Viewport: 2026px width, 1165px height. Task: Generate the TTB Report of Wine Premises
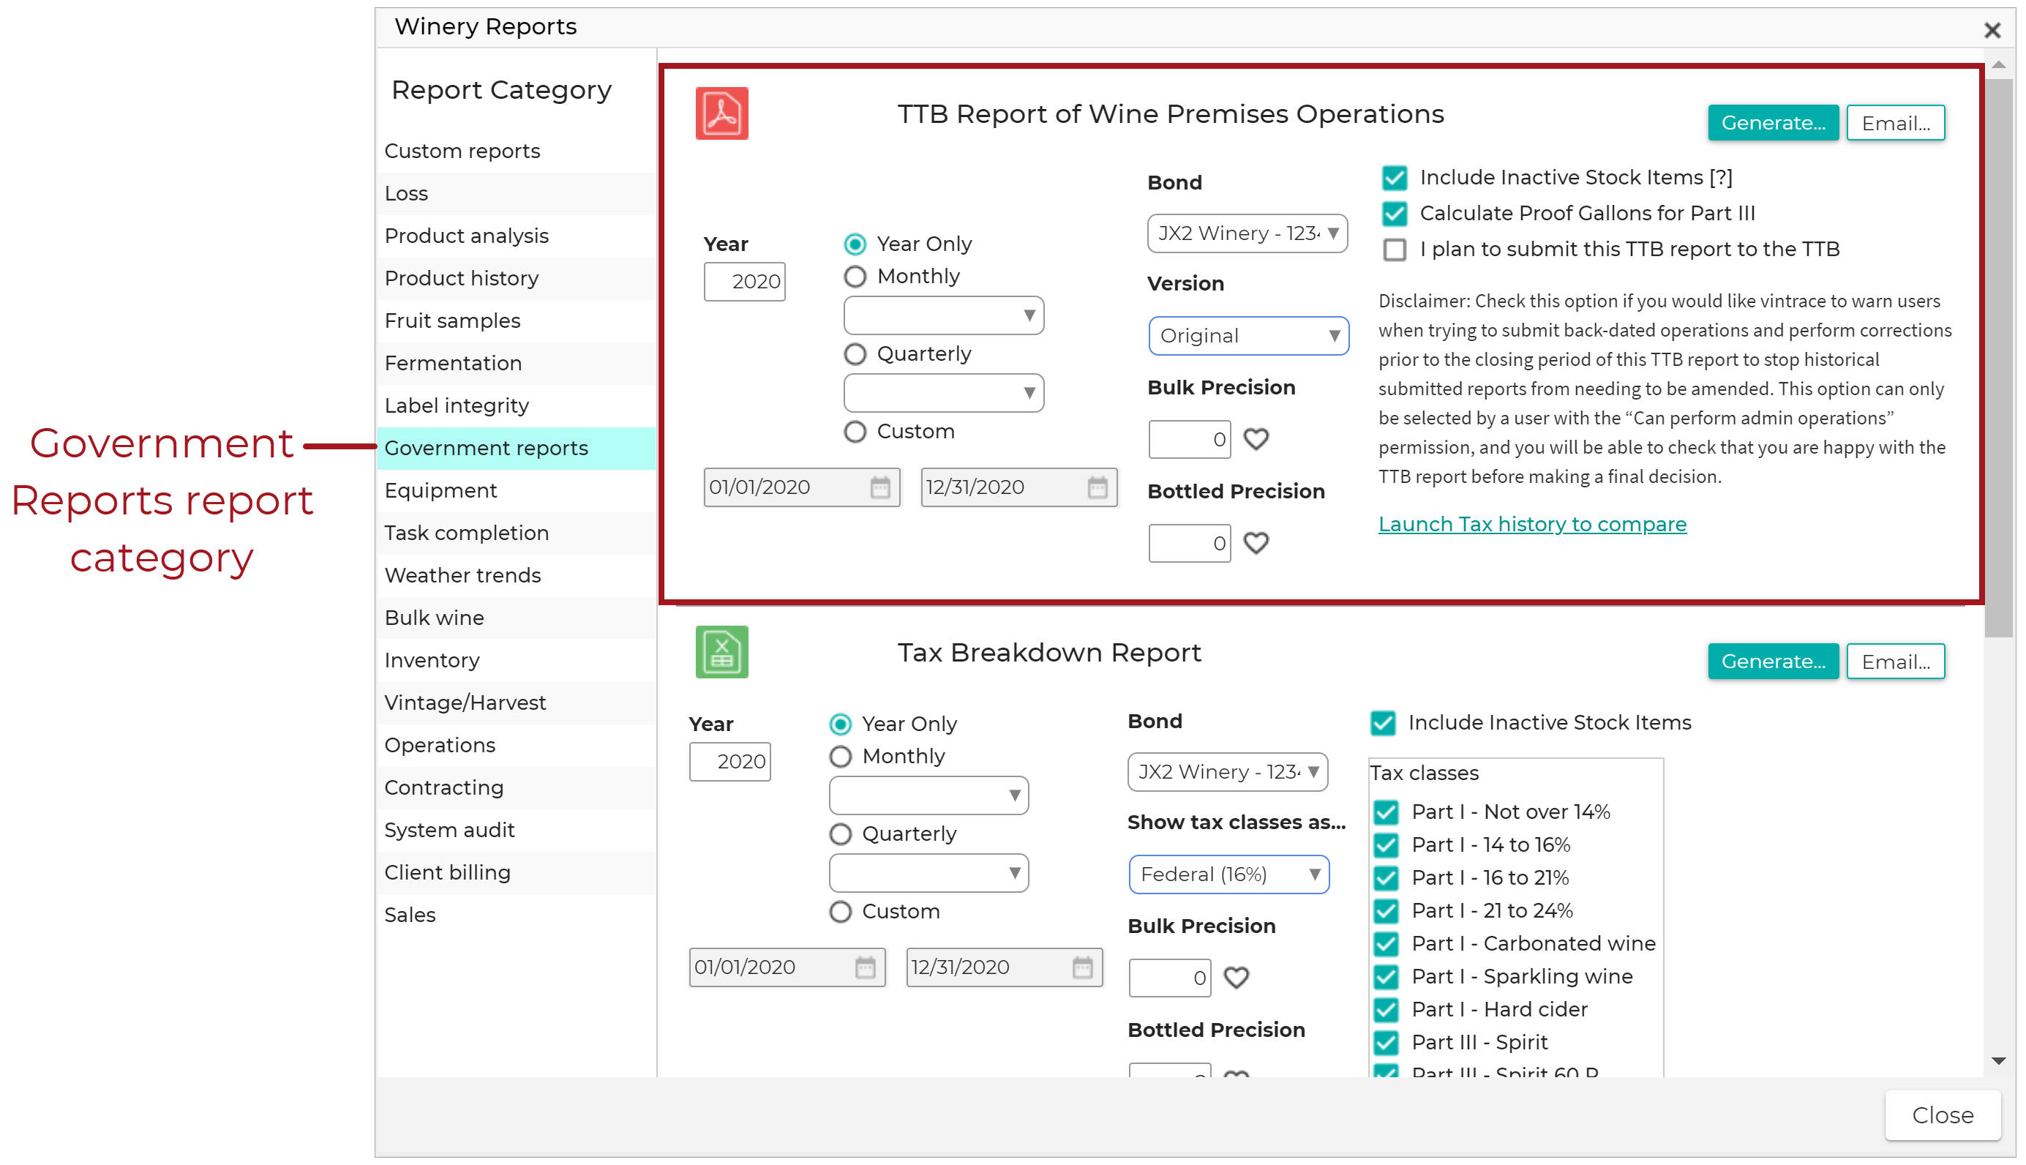click(x=1772, y=123)
